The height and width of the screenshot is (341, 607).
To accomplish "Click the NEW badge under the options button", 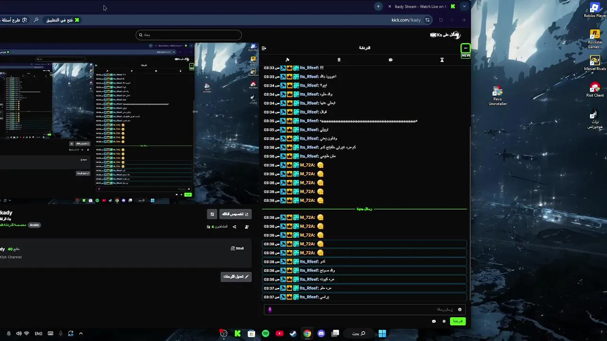I will coord(466,55).
